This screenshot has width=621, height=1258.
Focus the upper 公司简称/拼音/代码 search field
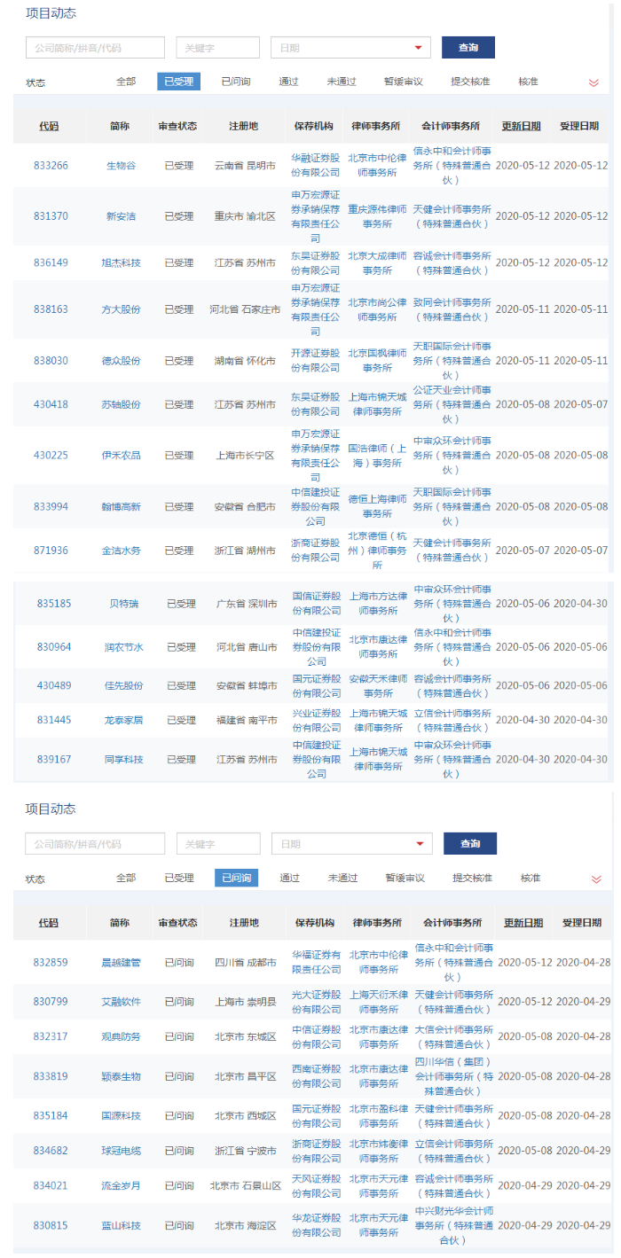(x=95, y=48)
